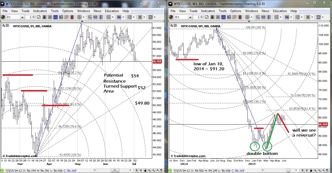Select the vertical line tool in W1 window
Image resolution: width=332 pixels, height=173 pixels.
269,17
